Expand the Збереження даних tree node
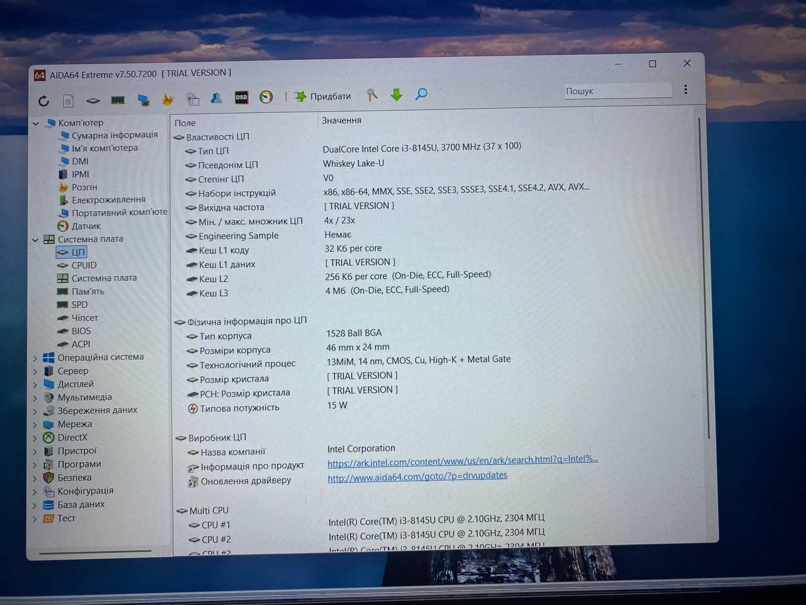The width and height of the screenshot is (806, 605). [x=35, y=411]
